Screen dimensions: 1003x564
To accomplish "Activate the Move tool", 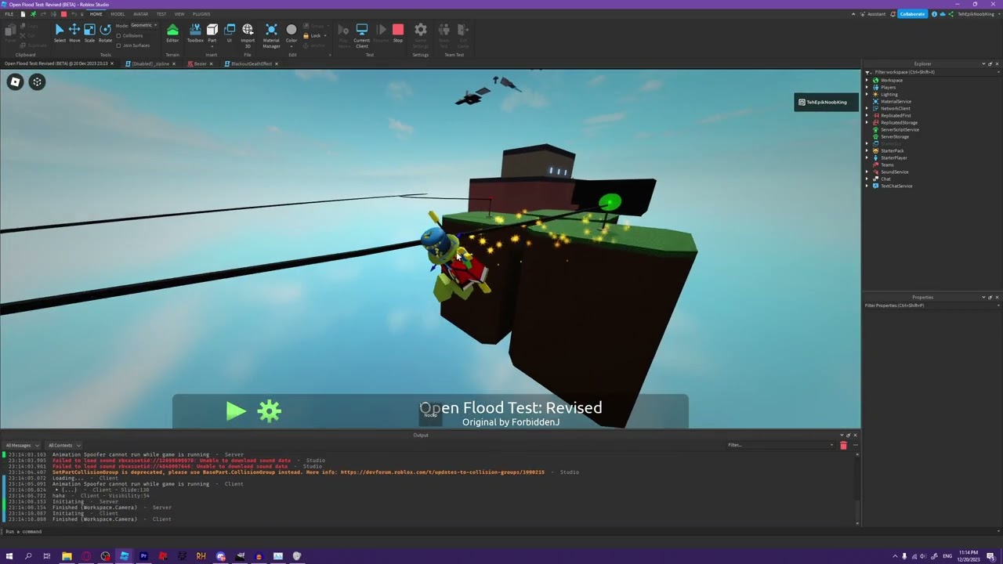I will (74, 33).
